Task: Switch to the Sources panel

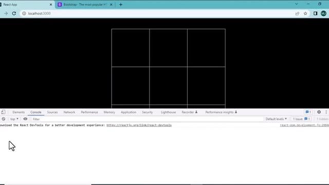Action: [52, 112]
